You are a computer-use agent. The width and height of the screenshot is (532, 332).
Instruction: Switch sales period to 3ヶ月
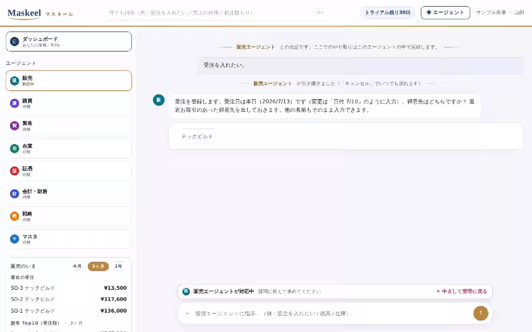click(x=98, y=266)
